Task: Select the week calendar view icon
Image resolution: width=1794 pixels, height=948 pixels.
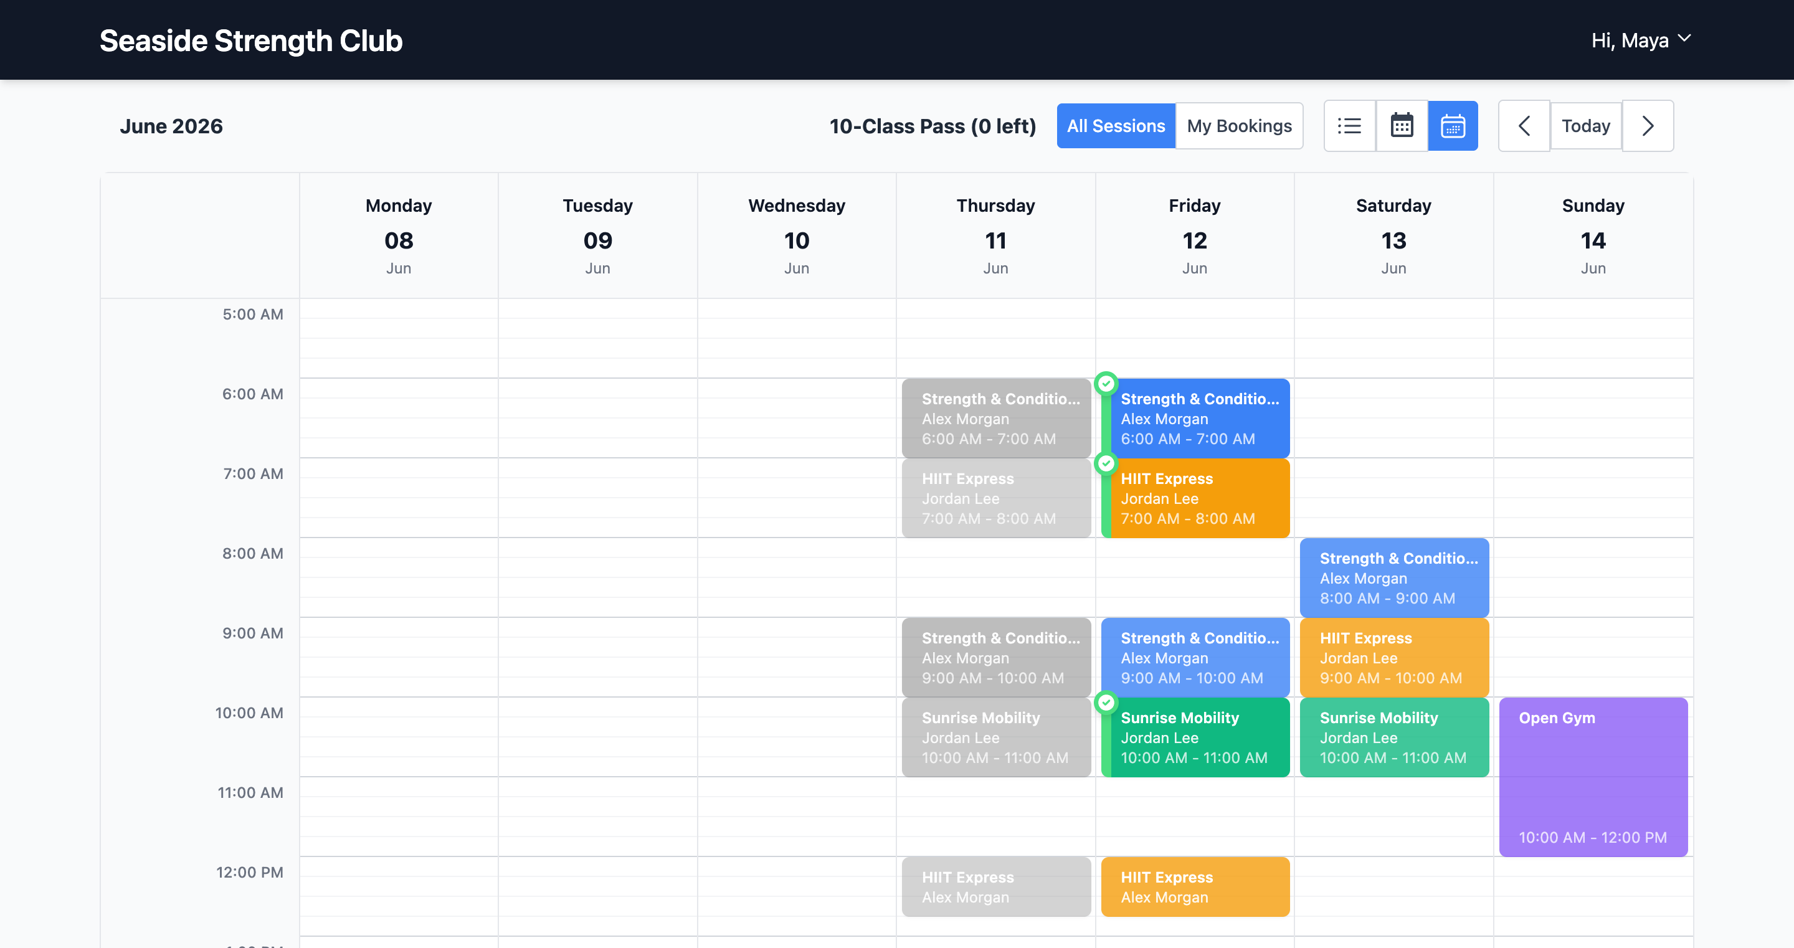Action: pos(1453,126)
